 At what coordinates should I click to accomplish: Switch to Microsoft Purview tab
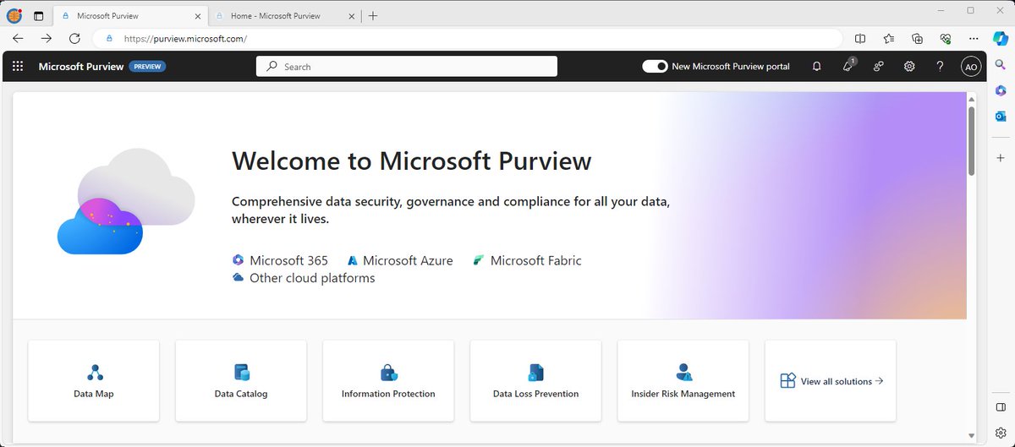pos(129,15)
